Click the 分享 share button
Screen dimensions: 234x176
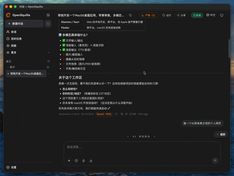click(x=181, y=15)
